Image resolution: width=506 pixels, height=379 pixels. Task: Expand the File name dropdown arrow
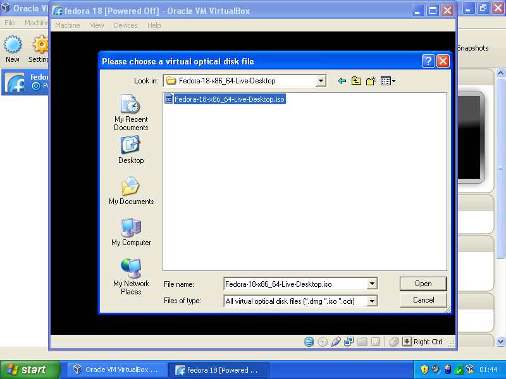tap(372, 284)
